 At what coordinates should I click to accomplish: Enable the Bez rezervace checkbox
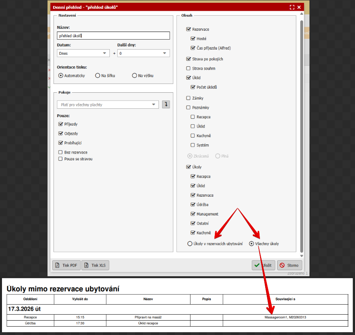pos(61,152)
